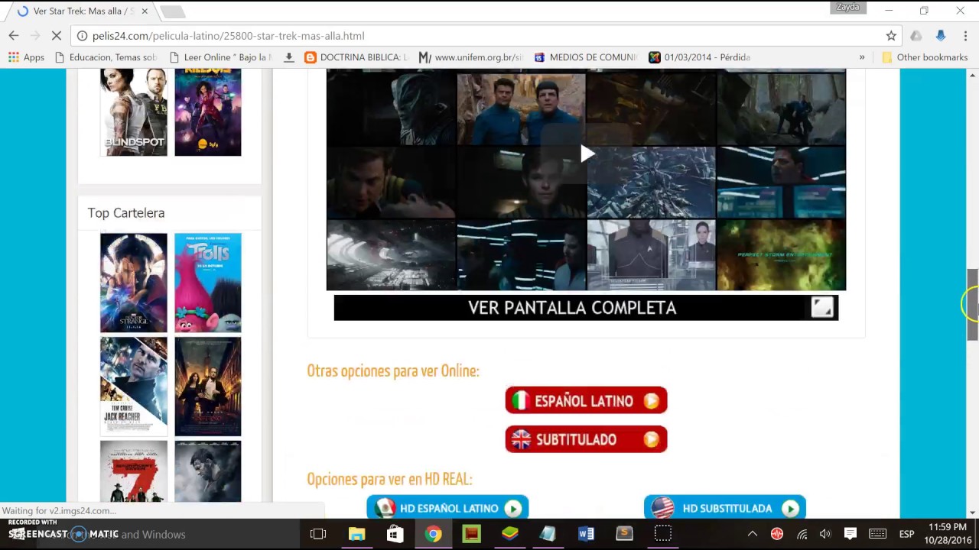Open the volume control in the tray
Screen dimensions: 979x550
click(x=825, y=534)
